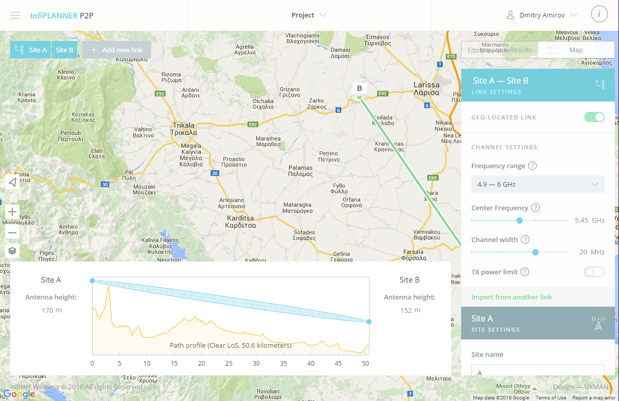Open the map layers icon

click(x=12, y=251)
